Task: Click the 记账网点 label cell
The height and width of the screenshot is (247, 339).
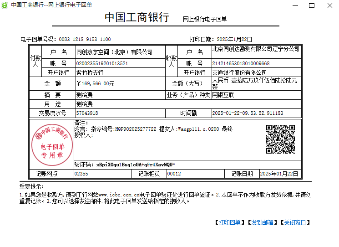Action: point(52,174)
